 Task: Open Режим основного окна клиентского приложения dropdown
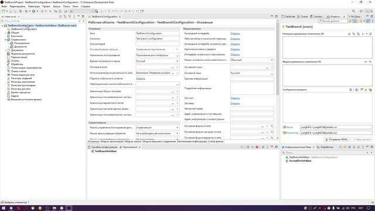pyautogui.click(x=272, y=60)
